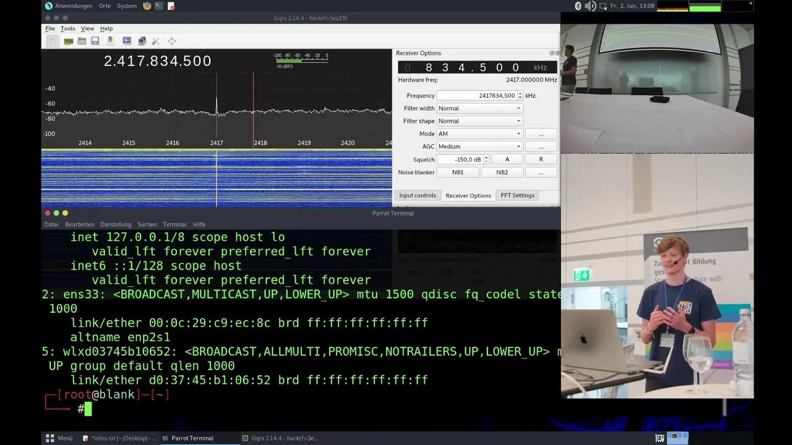Switch to the FFT Settings tab
Image resolution: width=792 pixels, height=445 pixels.
(x=517, y=195)
